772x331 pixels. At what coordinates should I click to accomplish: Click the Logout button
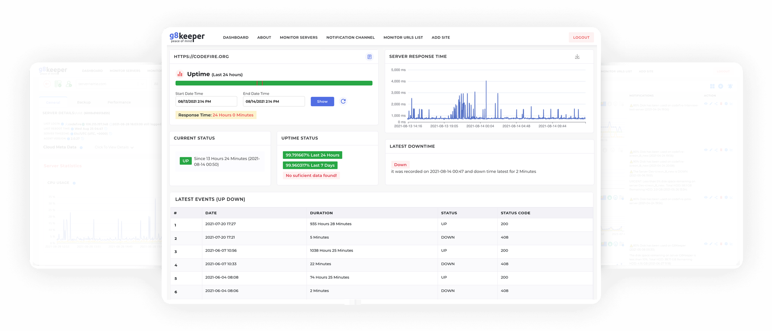click(x=581, y=38)
